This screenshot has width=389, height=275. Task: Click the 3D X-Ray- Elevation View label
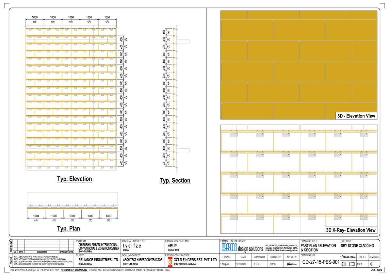(x=351, y=230)
